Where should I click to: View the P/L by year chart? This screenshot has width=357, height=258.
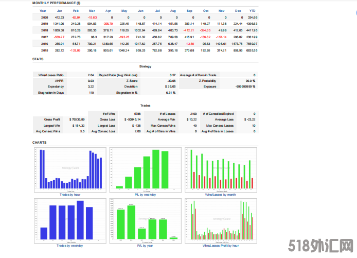point(146,220)
